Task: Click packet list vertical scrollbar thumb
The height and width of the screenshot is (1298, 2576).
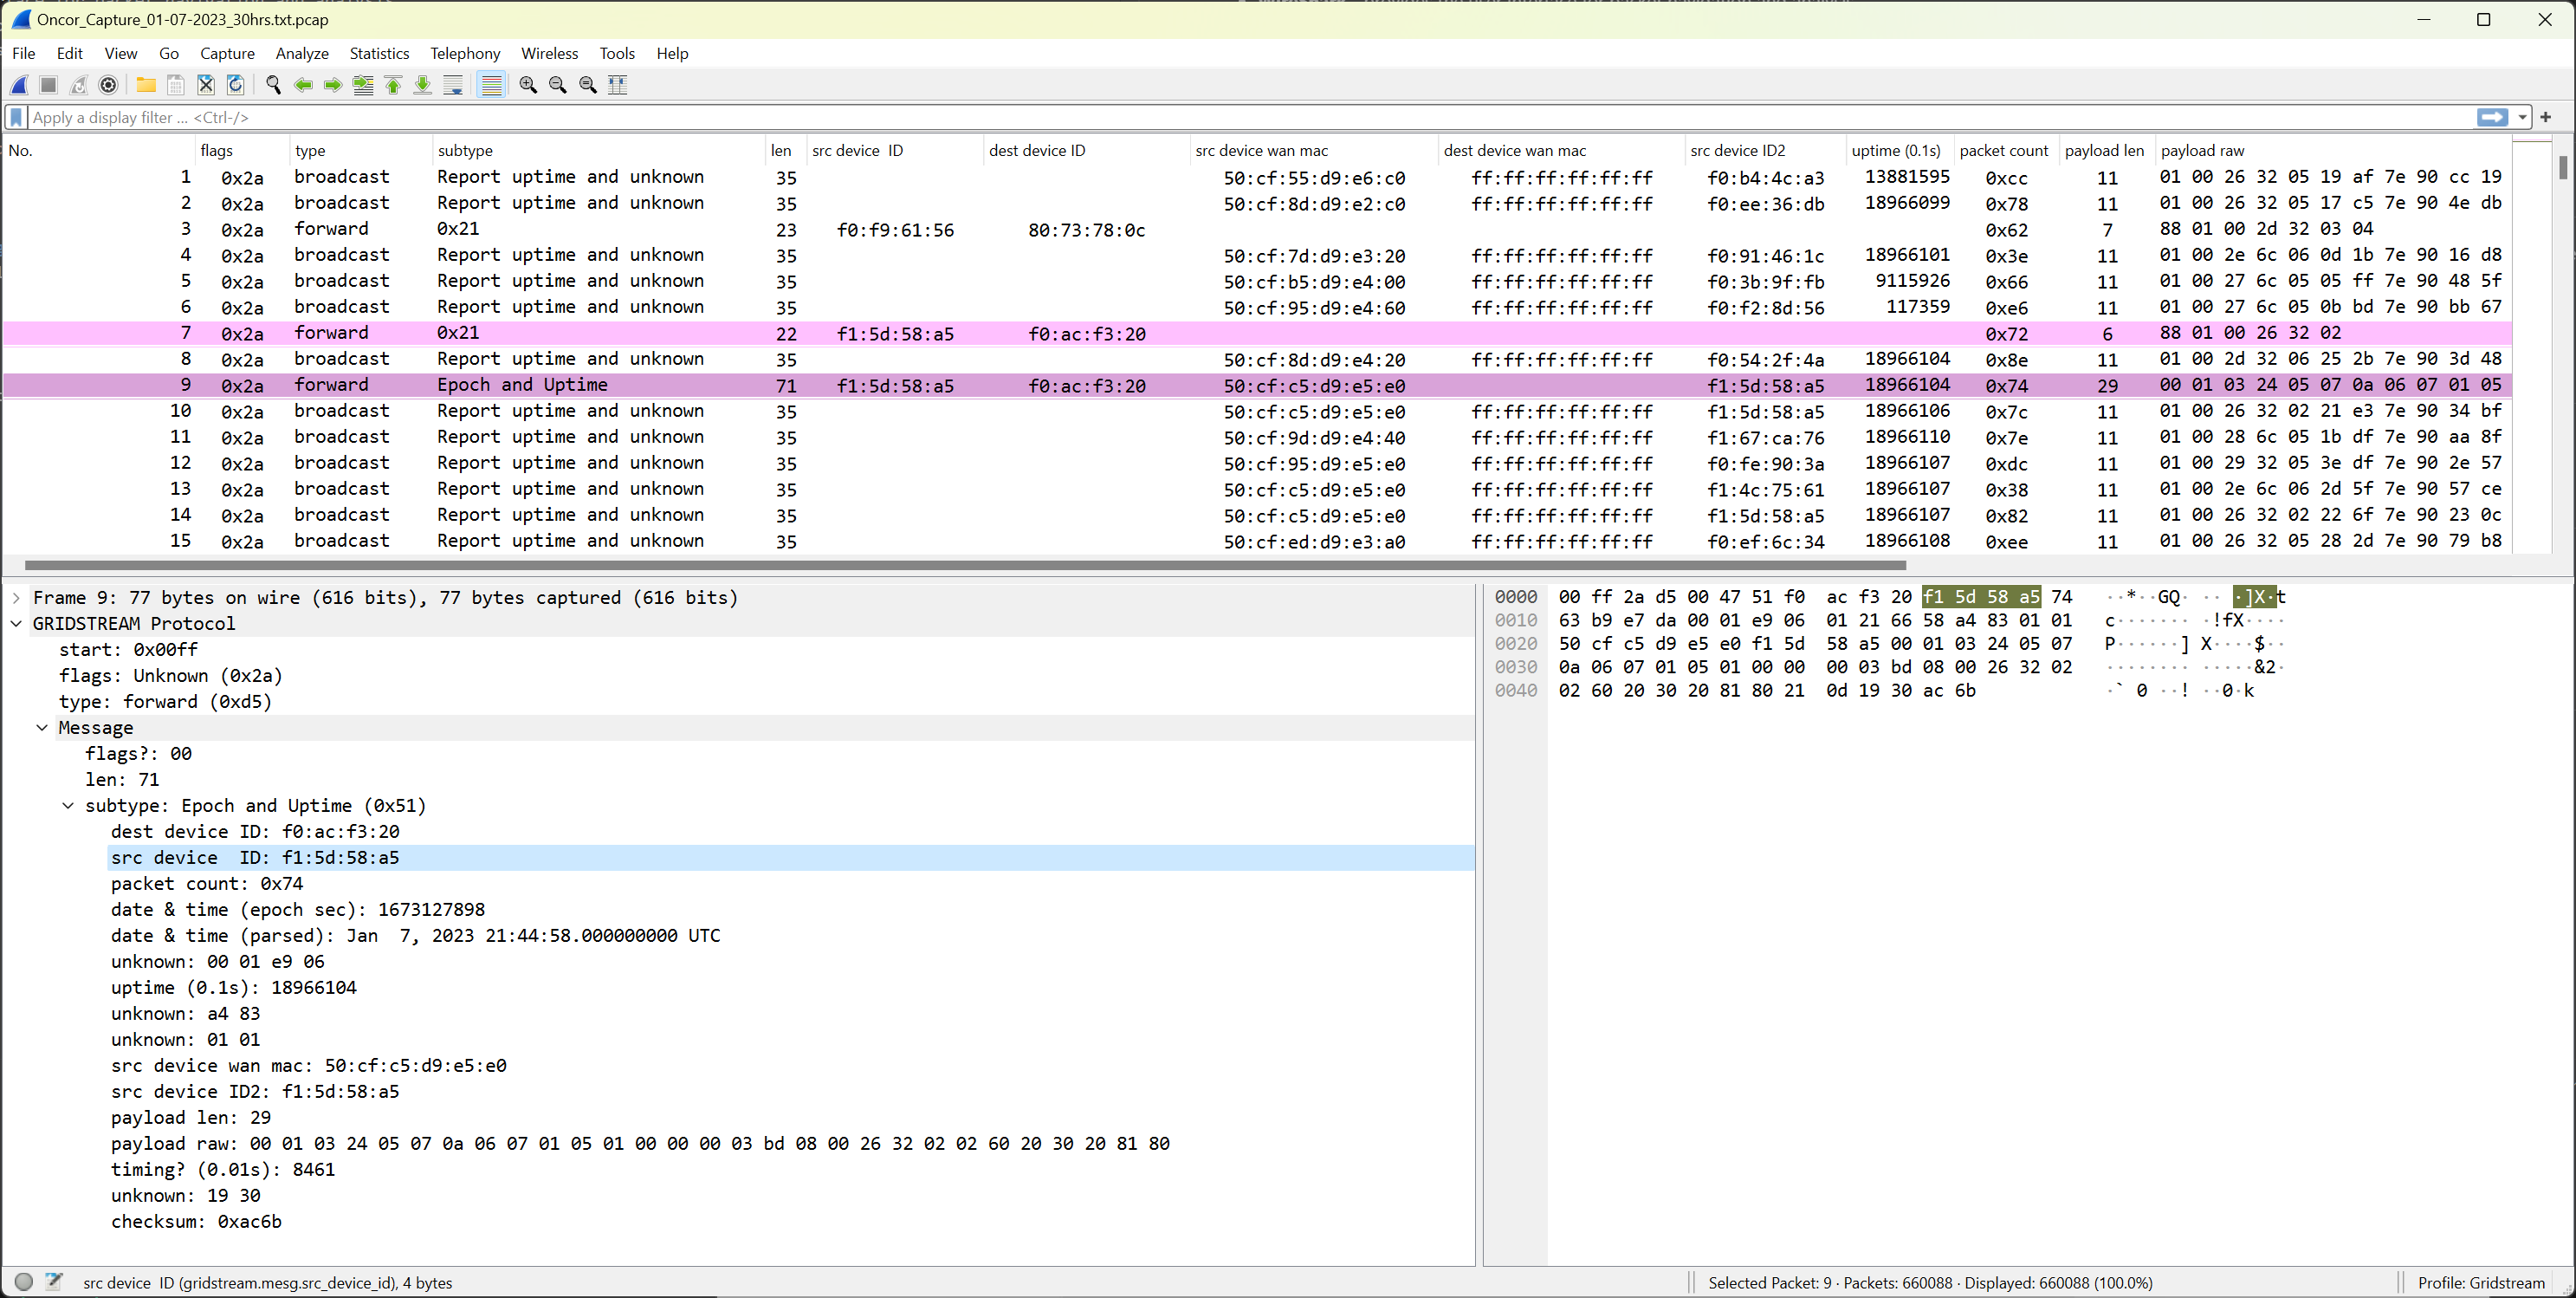Action: click(x=2563, y=167)
